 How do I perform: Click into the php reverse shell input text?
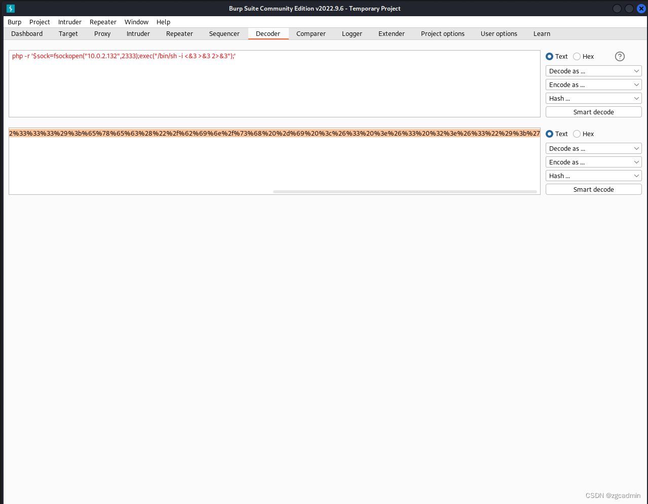tap(124, 56)
